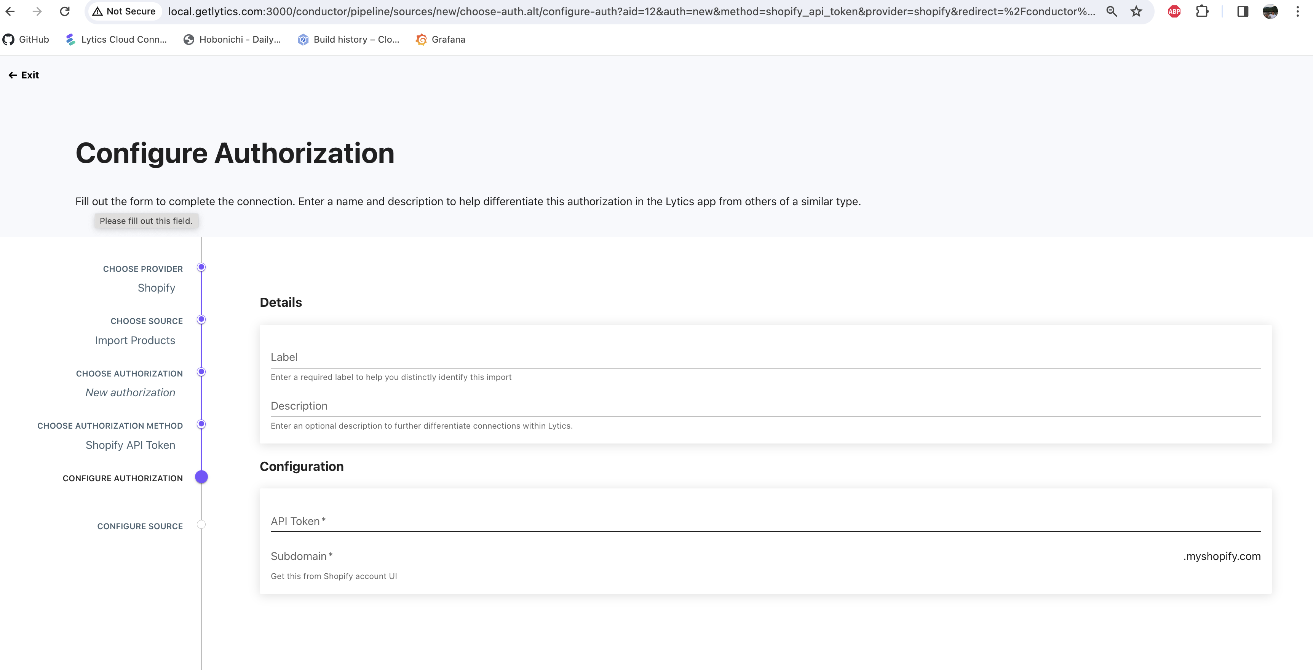Toggle the browser side panel
The height and width of the screenshot is (670, 1313).
click(x=1243, y=11)
